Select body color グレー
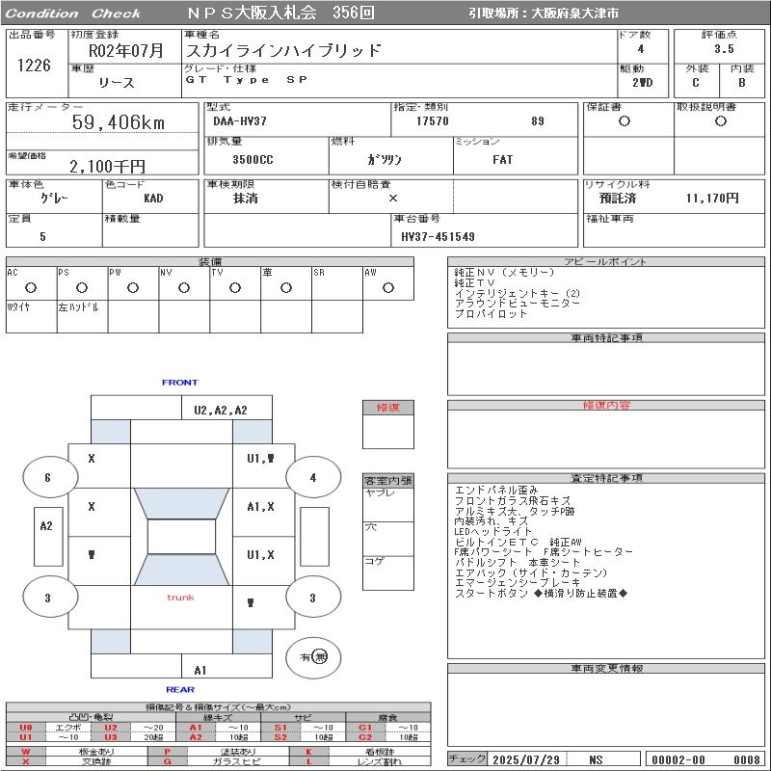Image resolution: width=771 pixels, height=771 pixels. coord(54,199)
